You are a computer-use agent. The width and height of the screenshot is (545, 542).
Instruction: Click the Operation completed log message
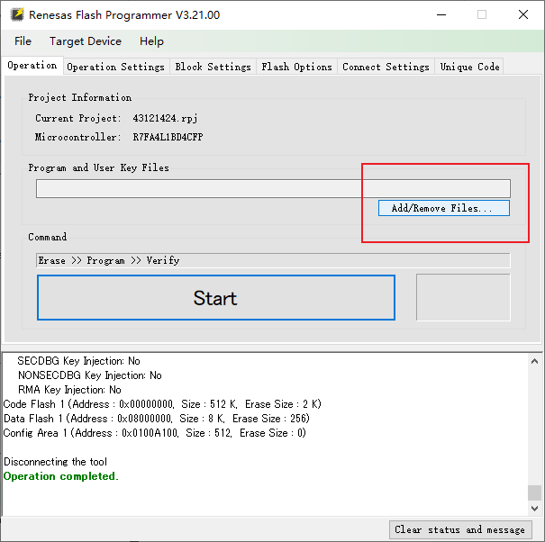pos(60,476)
